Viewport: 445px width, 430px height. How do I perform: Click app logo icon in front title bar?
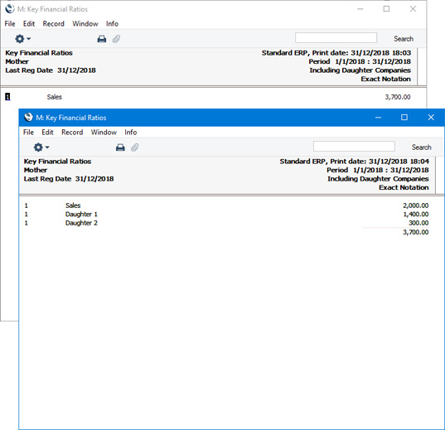28,117
